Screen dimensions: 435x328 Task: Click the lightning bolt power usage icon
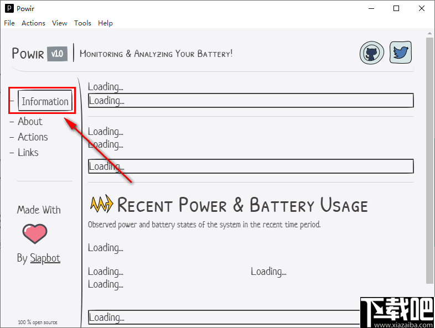(101, 204)
